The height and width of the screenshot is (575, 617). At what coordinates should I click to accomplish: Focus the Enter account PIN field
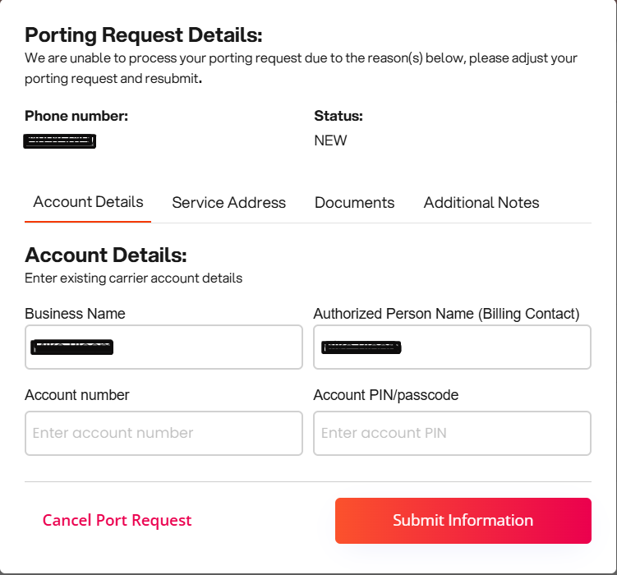pyautogui.click(x=452, y=433)
